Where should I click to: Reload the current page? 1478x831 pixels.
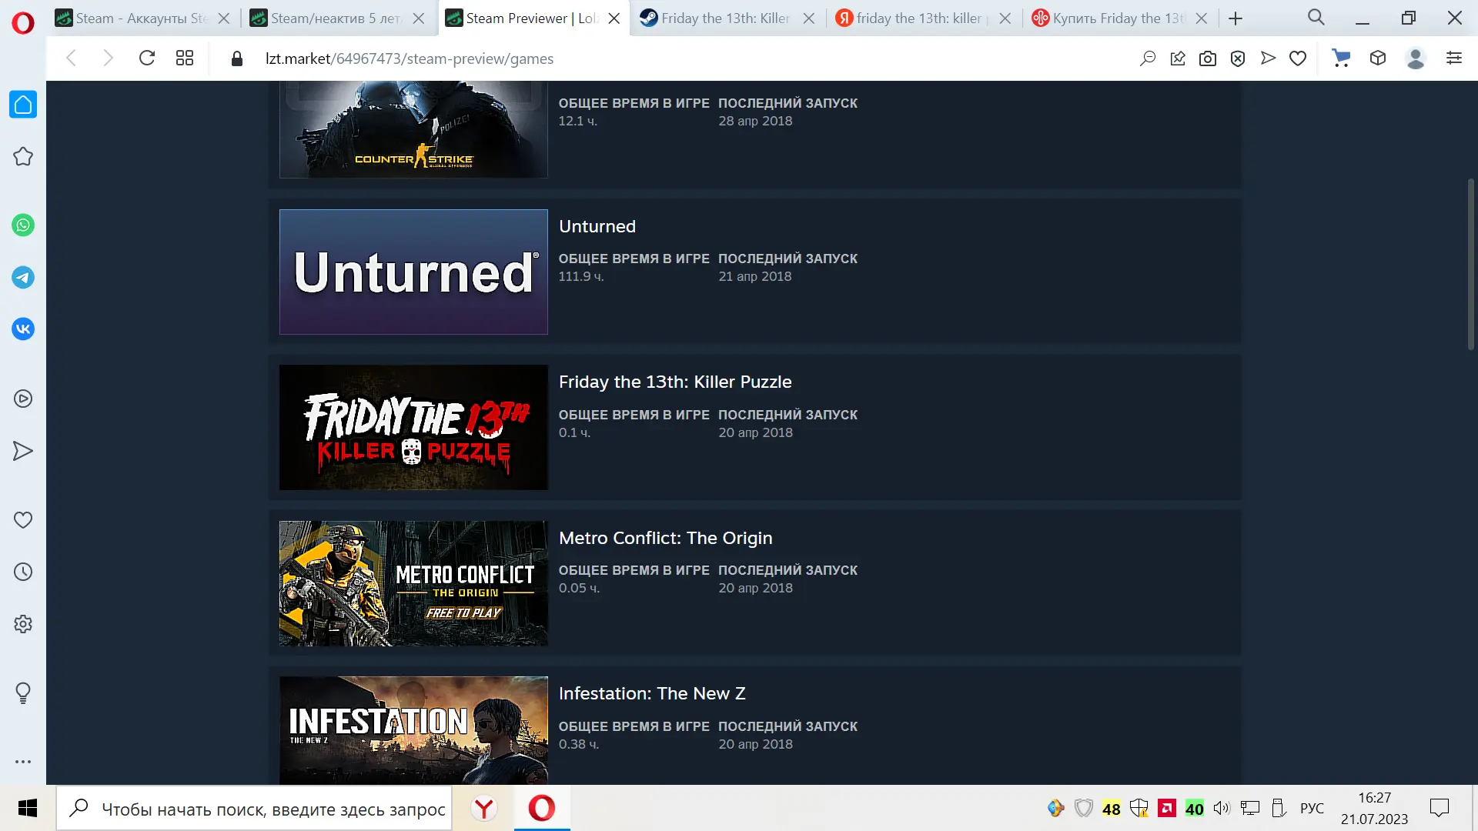coord(147,58)
